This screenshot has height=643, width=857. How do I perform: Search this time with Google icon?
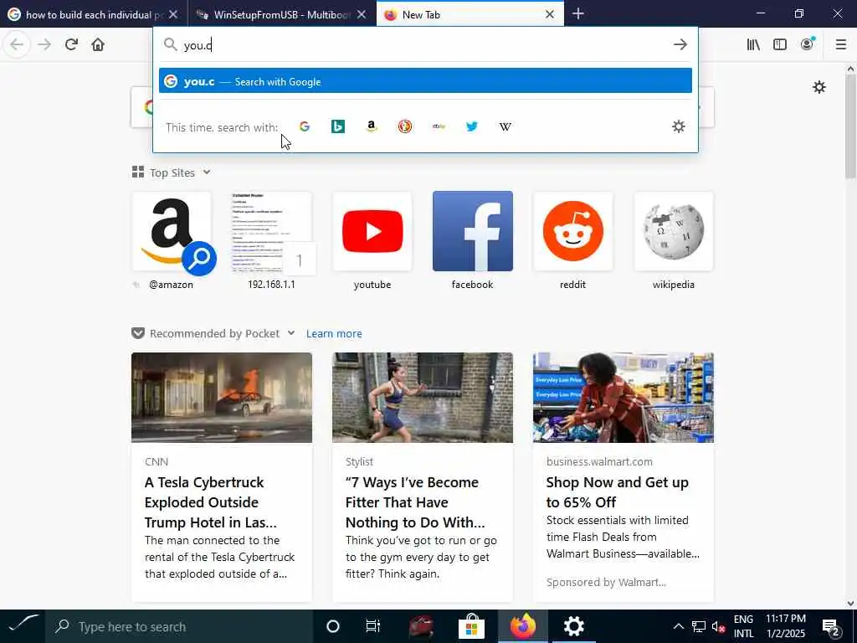(x=305, y=126)
